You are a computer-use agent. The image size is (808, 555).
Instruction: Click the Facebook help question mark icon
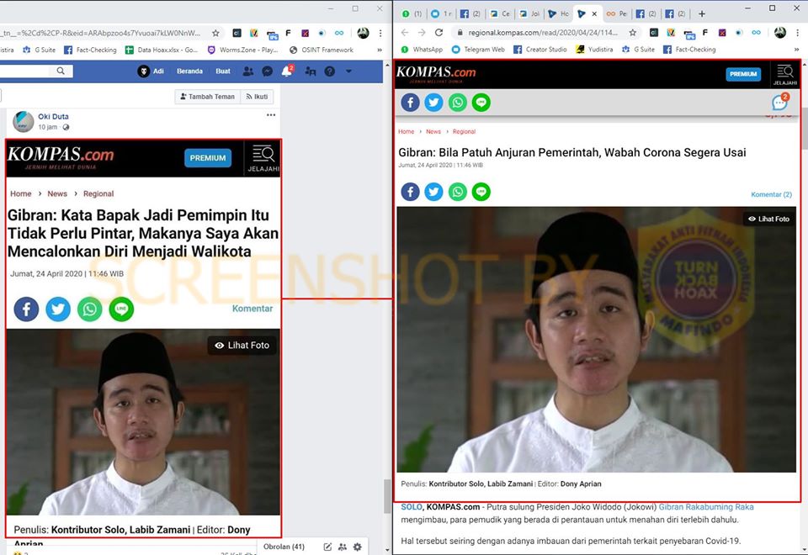tap(329, 71)
